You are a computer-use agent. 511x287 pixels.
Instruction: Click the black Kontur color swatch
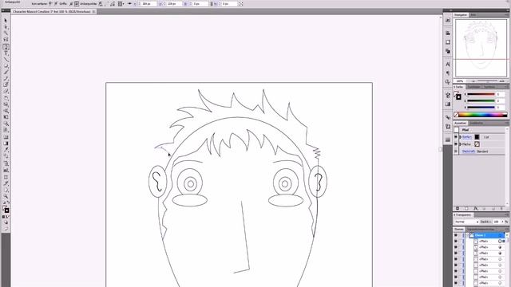(477, 137)
